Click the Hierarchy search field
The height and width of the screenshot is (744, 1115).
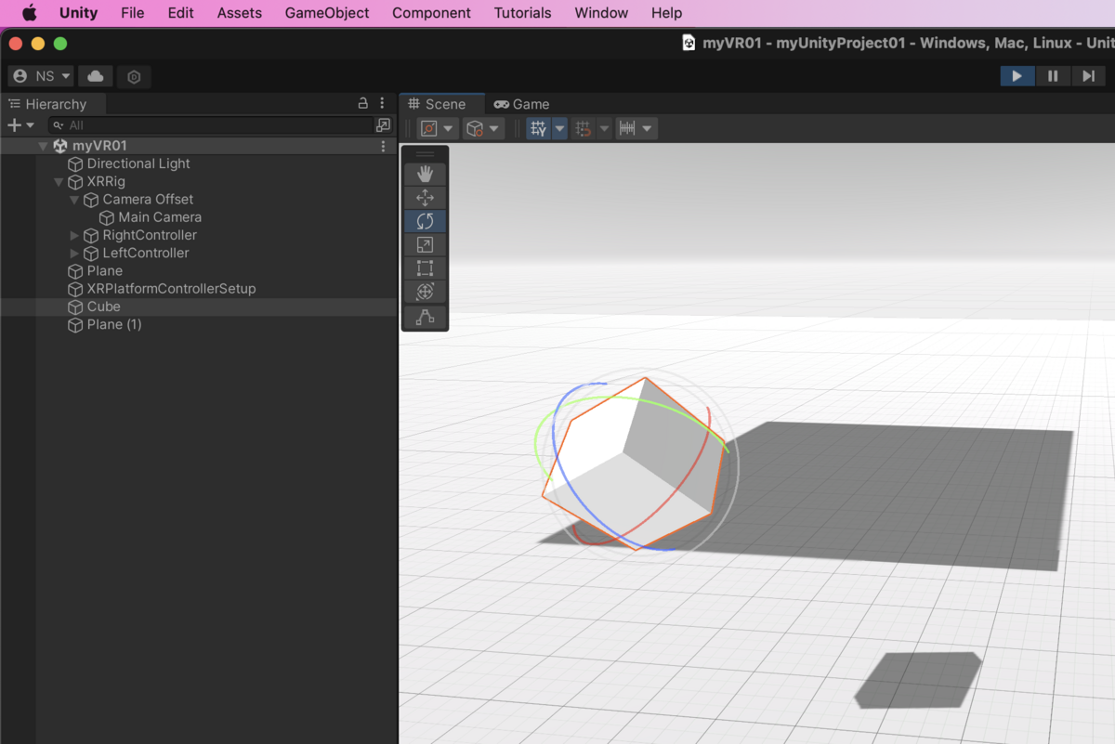(x=212, y=125)
